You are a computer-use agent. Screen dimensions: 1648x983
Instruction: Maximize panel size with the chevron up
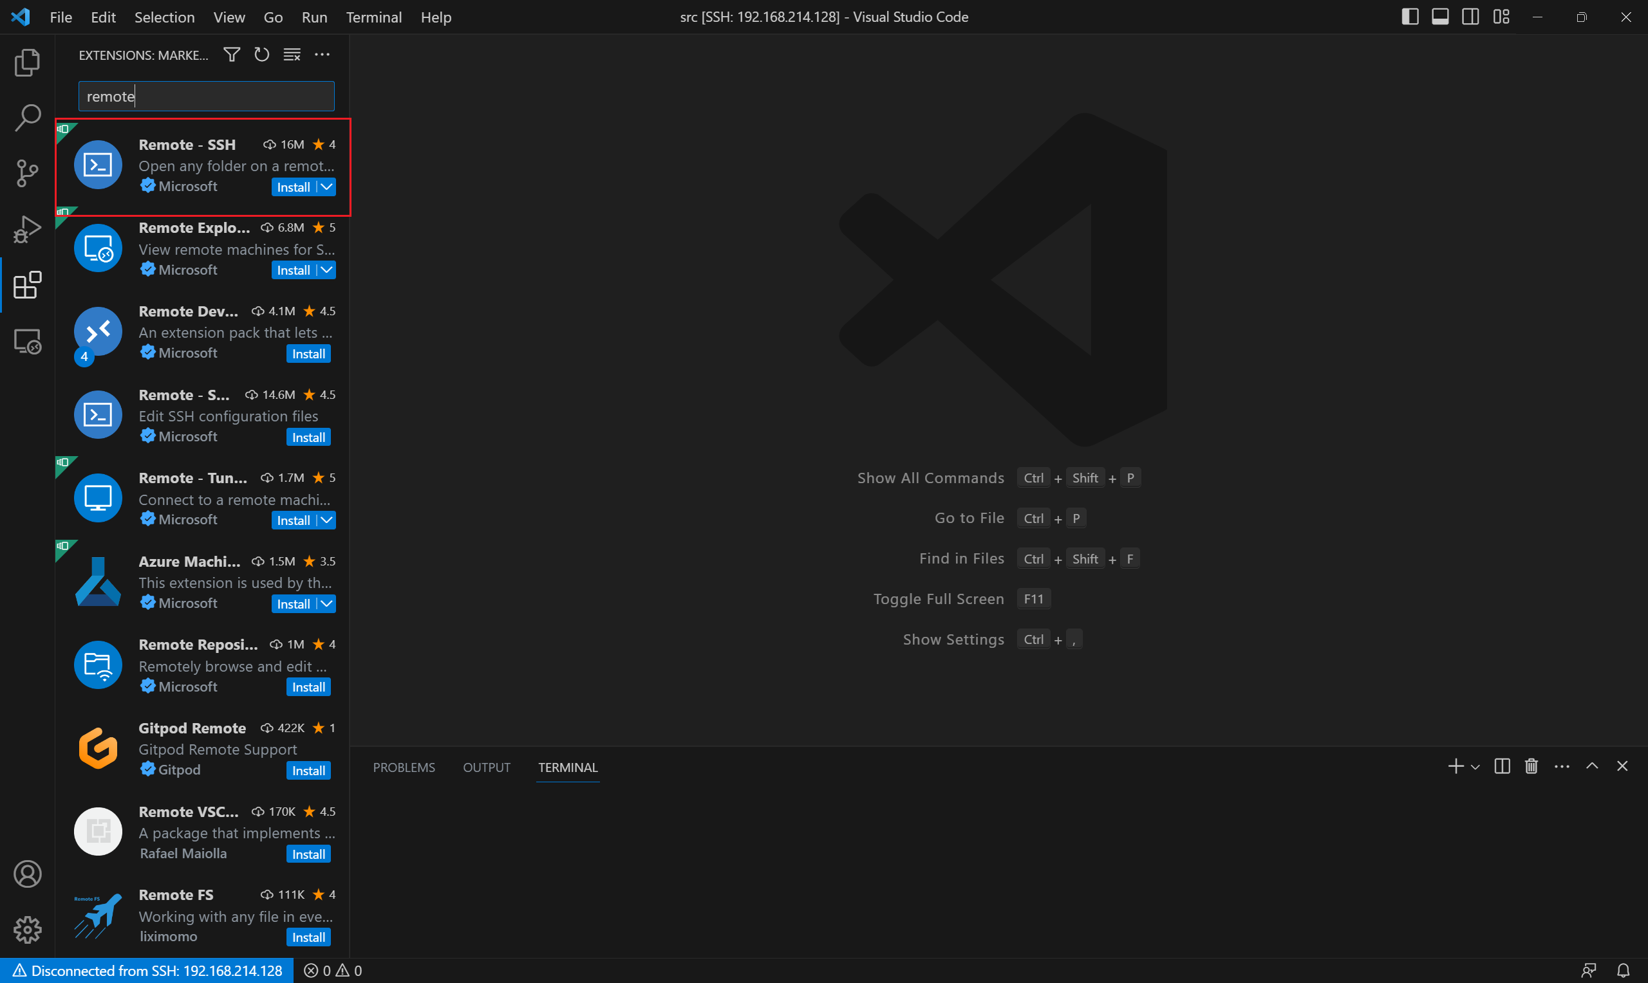tap(1592, 766)
